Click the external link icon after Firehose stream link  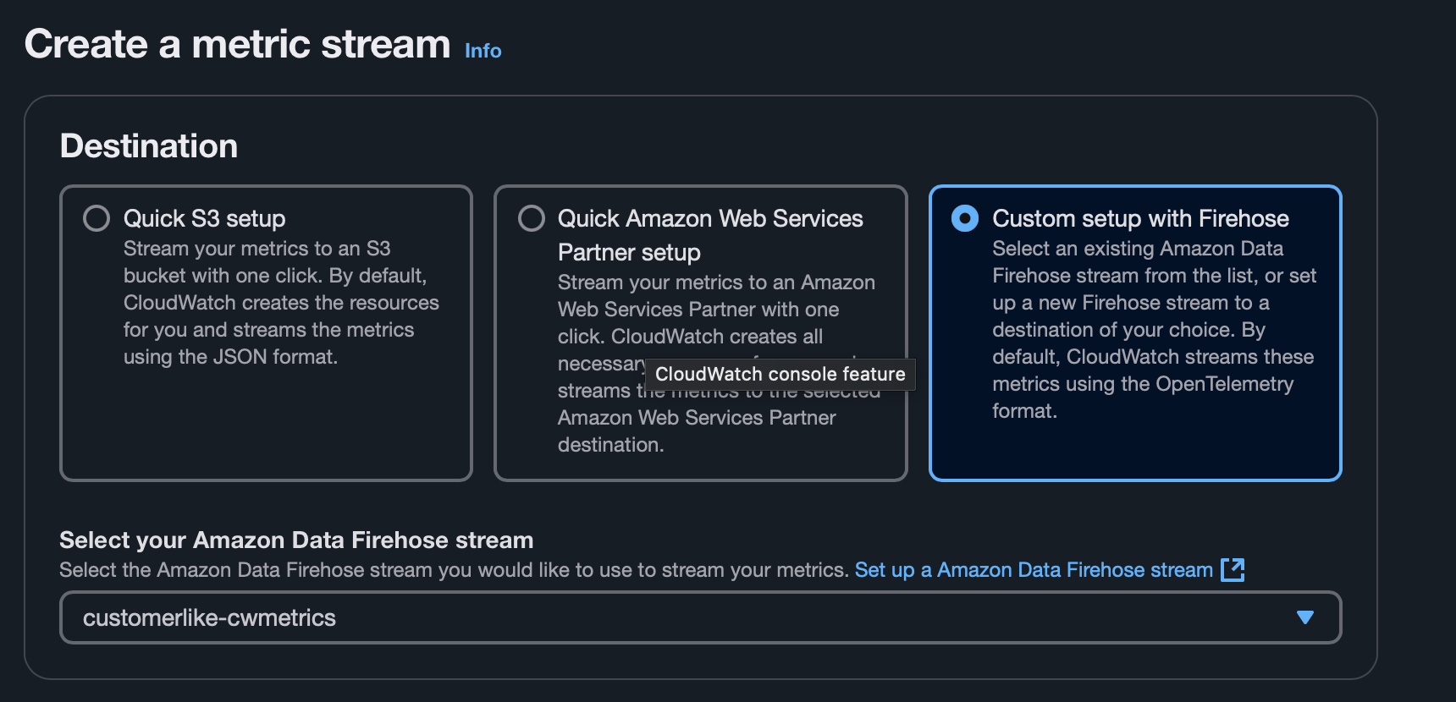coord(1233,570)
